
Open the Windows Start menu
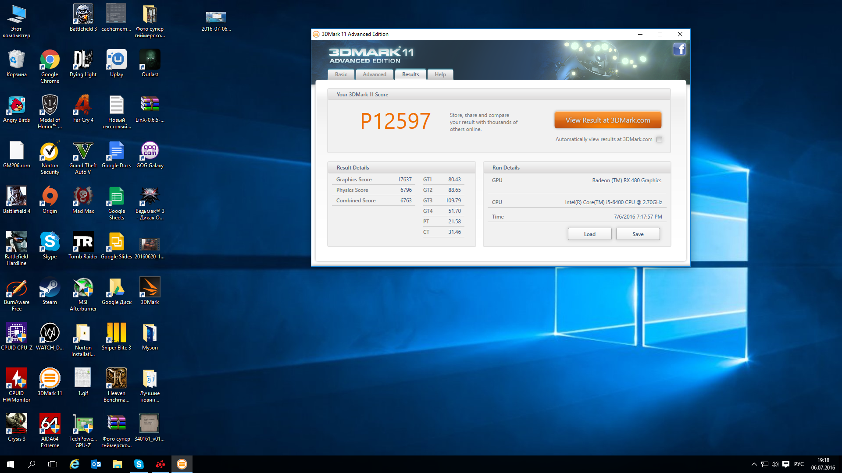(x=11, y=464)
